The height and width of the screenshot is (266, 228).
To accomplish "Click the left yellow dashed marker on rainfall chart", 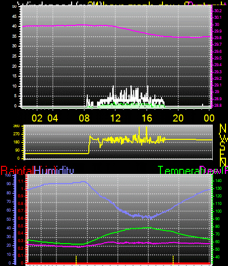I will pyautogui.click(x=76, y=260).
